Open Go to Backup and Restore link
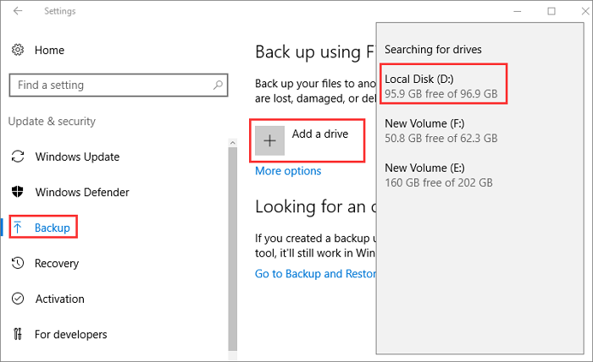 [313, 273]
